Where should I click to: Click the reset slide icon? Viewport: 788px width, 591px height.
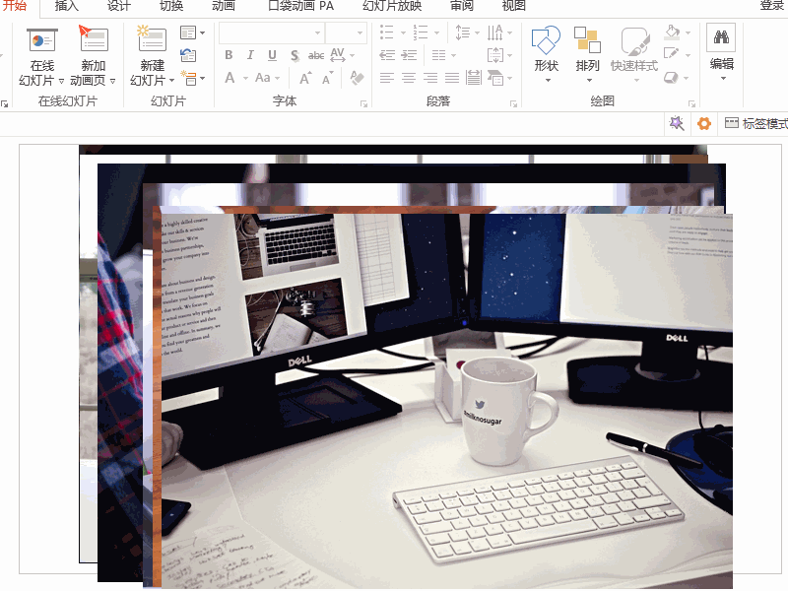click(x=188, y=55)
